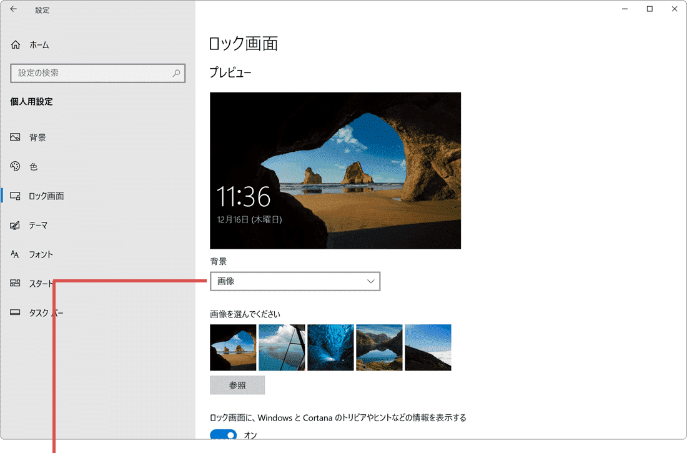Open 色 settings via the palette icon
The width and height of the screenshot is (687, 453).
15,166
